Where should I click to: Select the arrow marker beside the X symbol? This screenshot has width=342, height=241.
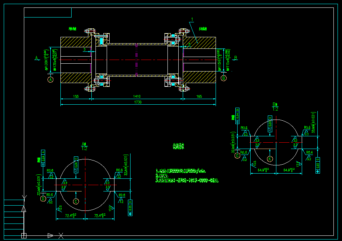[x=51, y=235]
